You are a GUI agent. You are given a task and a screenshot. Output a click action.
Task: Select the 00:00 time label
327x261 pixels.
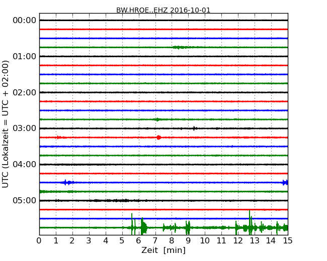click(x=25, y=21)
